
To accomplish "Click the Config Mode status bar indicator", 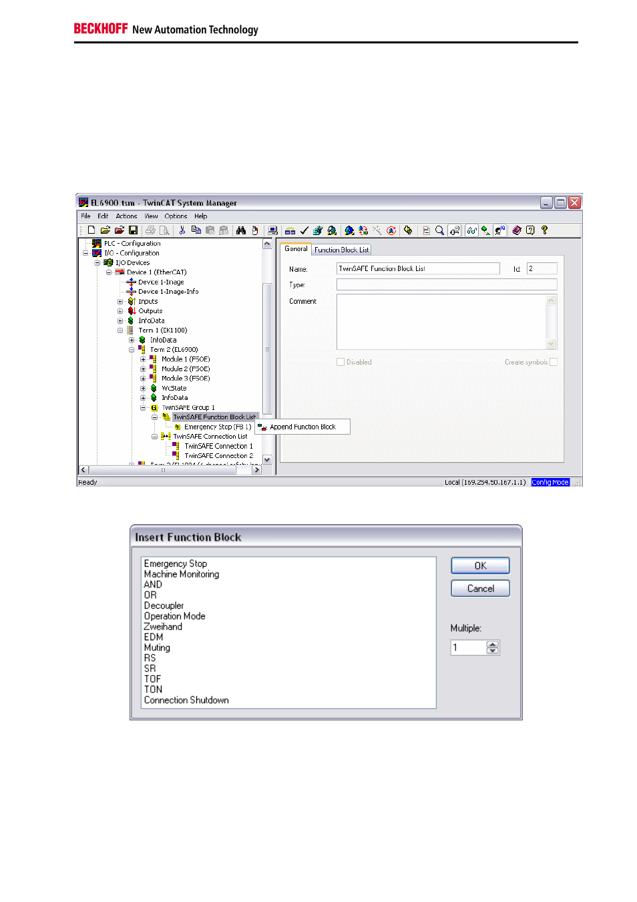I will click(x=550, y=483).
